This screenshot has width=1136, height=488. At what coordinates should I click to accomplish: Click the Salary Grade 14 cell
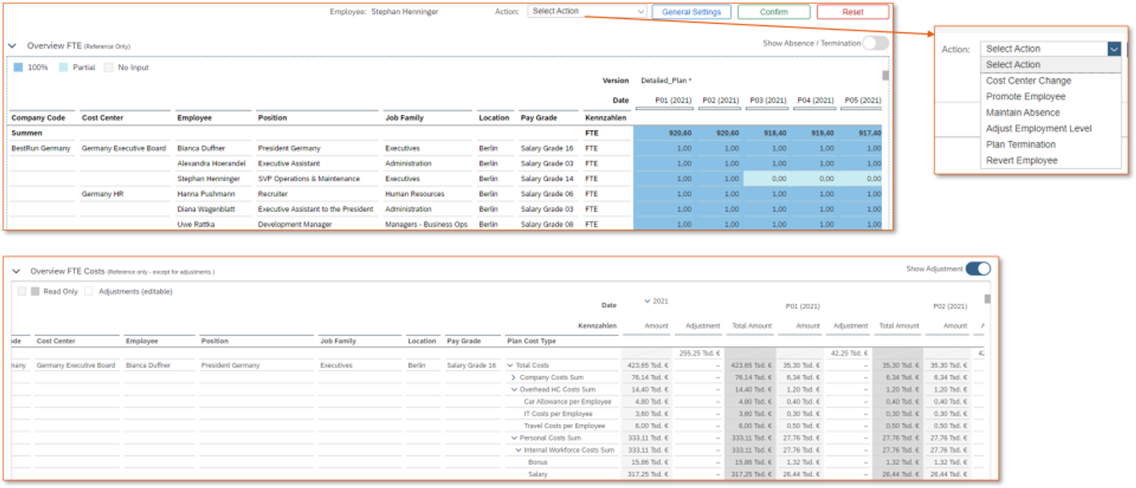pos(547,179)
